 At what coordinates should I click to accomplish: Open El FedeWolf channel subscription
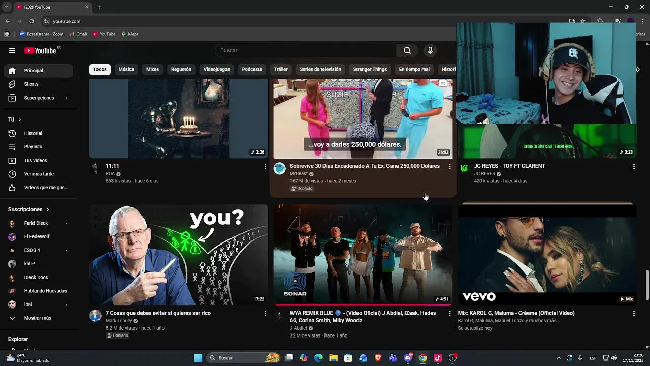[39, 237]
